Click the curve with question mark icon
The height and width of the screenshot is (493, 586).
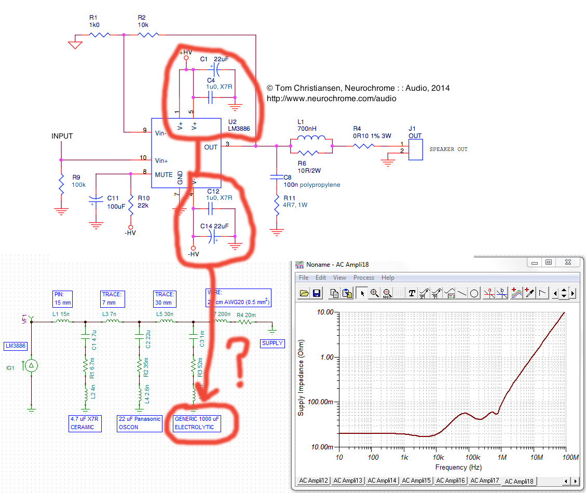click(x=437, y=293)
